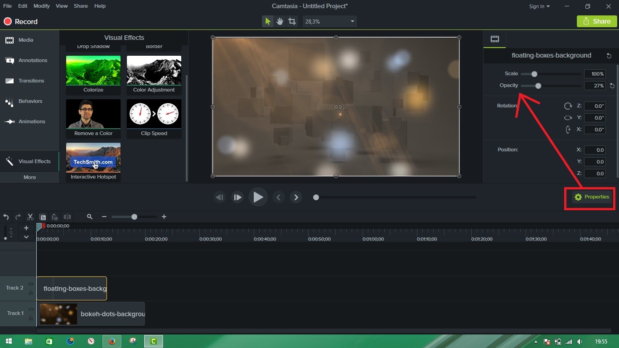Toggle the Track 2 lock
The width and height of the screenshot is (619, 348).
point(31,293)
